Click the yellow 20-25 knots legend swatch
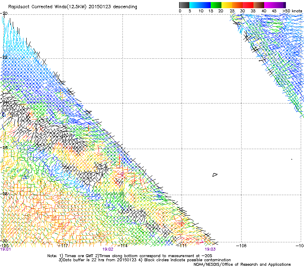Image resolution: width=304 pixels, height=267 pixels. click(227, 5)
